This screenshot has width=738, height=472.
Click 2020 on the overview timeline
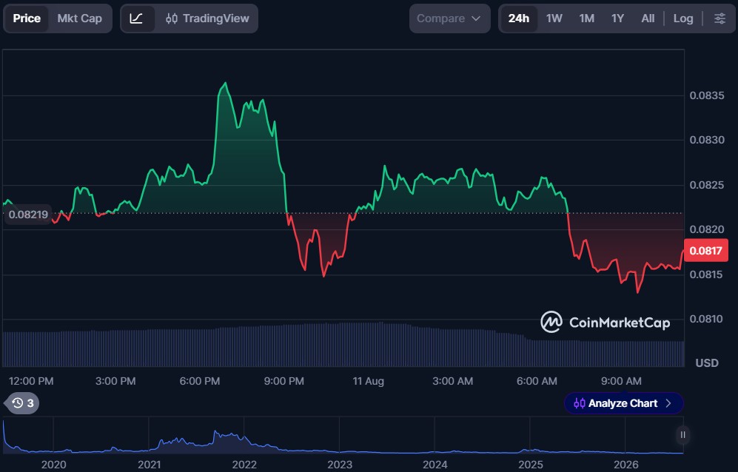point(53,465)
